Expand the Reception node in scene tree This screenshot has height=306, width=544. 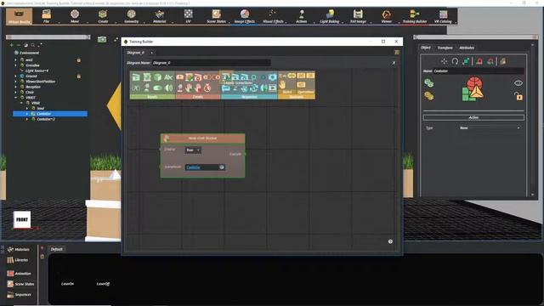(15, 87)
